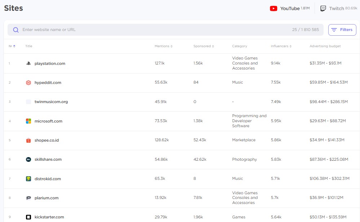Open the Filters button
The height and width of the screenshot is (222, 360).
(x=342, y=30)
